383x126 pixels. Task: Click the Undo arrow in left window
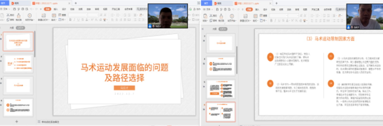[31, 9]
